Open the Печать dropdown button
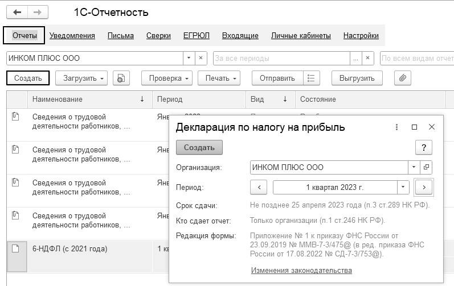 (219, 78)
